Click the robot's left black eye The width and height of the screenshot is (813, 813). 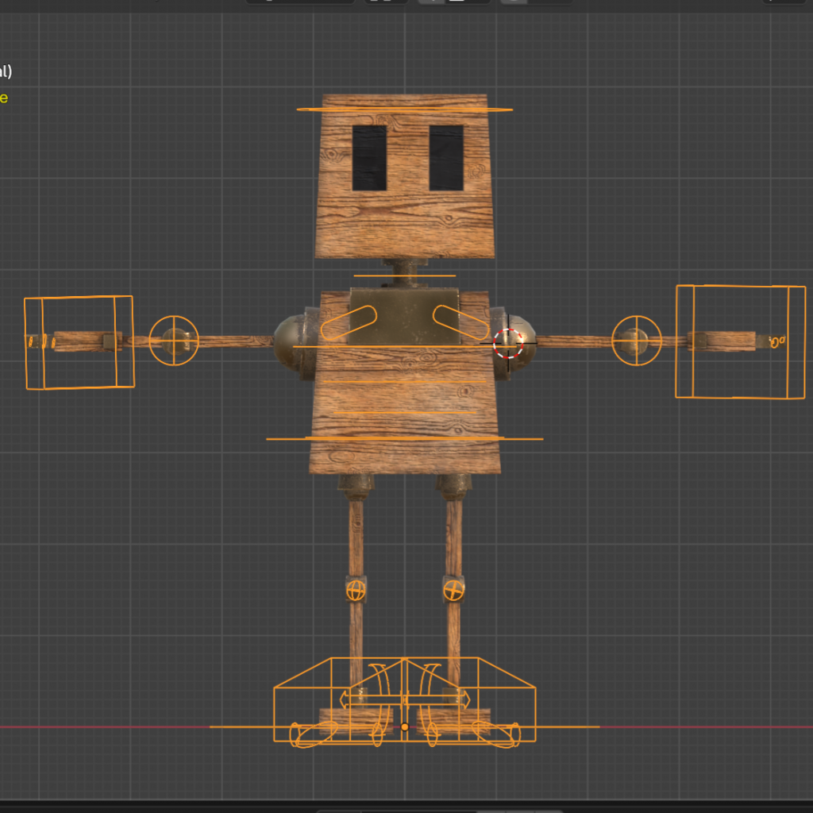coord(369,157)
